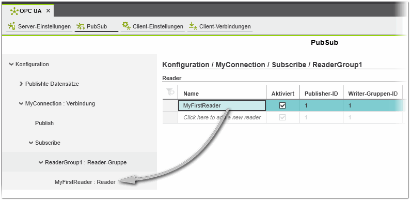This screenshot has width=410, height=200.
Task: Click Writer-Gruppen-ID cell in new reader row
Action: (x=373, y=117)
